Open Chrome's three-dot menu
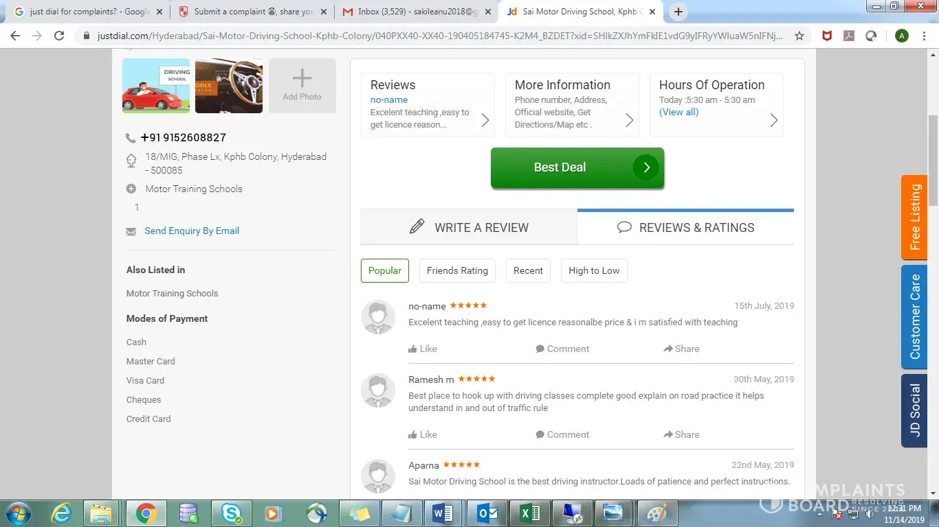The height and width of the screenshot is (527, 939). (x=925, y=36)
